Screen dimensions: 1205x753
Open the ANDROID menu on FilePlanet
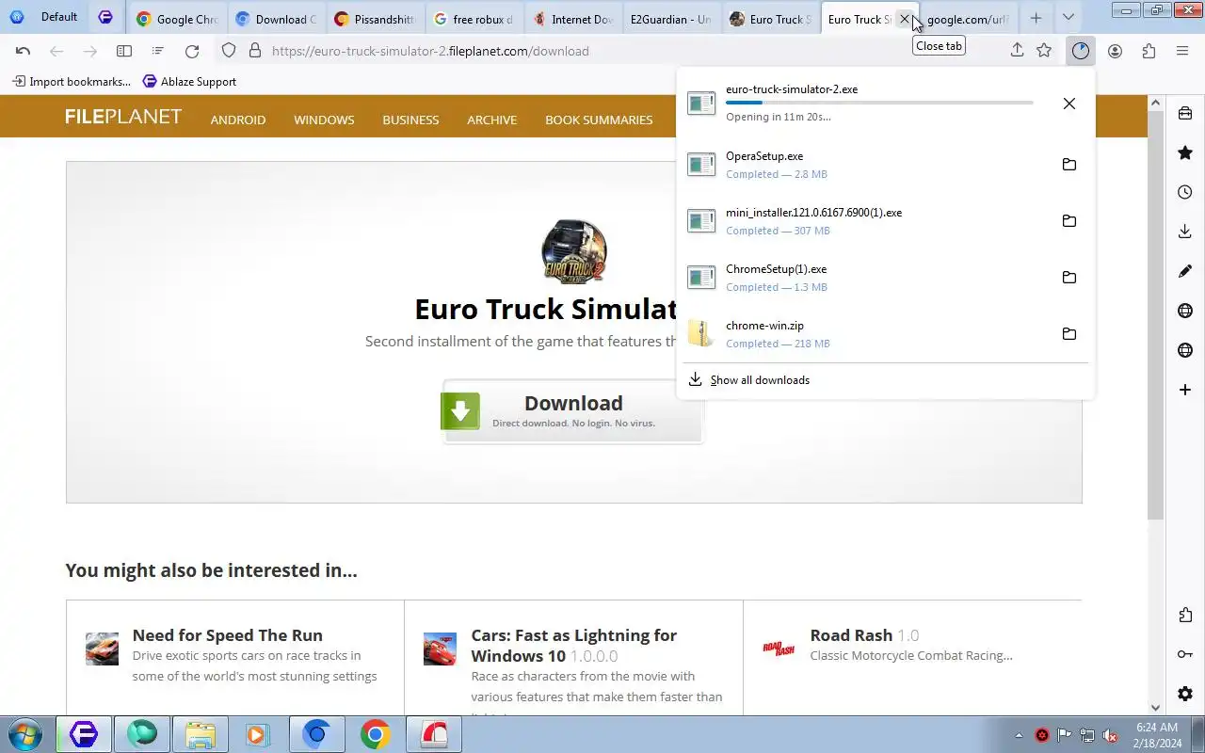(x=238, y=120)
